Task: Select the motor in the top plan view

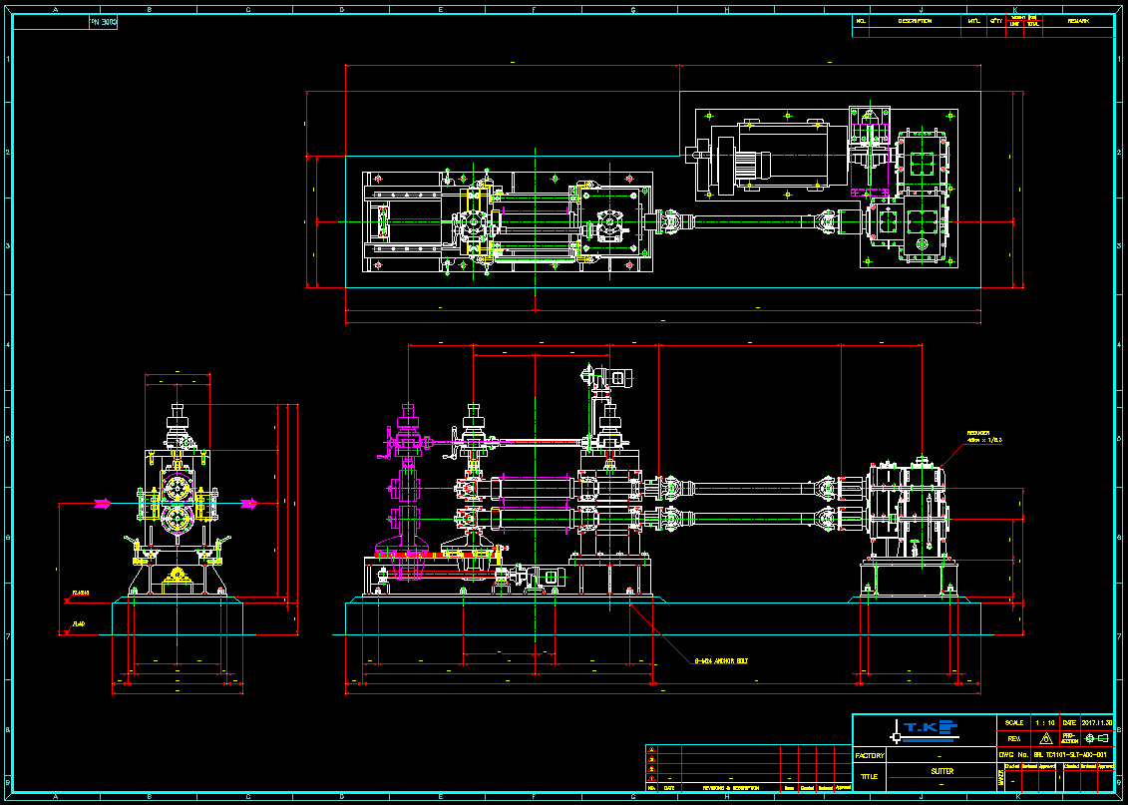Action: point(782,157)
